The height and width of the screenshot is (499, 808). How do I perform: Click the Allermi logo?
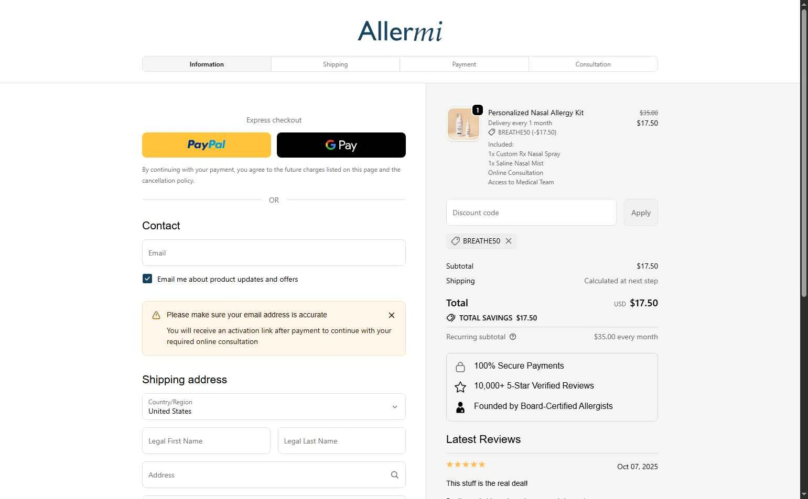pyautogui.click(x=400, y=31)
